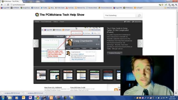
Task: Open the Pandora Radio bookmark
Action: click(x=92, y=8)
